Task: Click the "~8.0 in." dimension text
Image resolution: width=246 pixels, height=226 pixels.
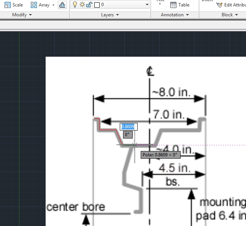Action: point(171,92)
